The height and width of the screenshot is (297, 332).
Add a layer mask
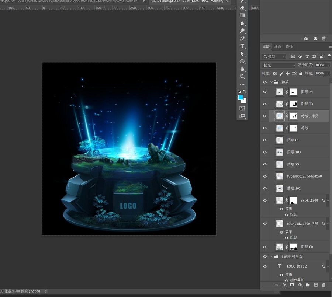tap(292, 285)
